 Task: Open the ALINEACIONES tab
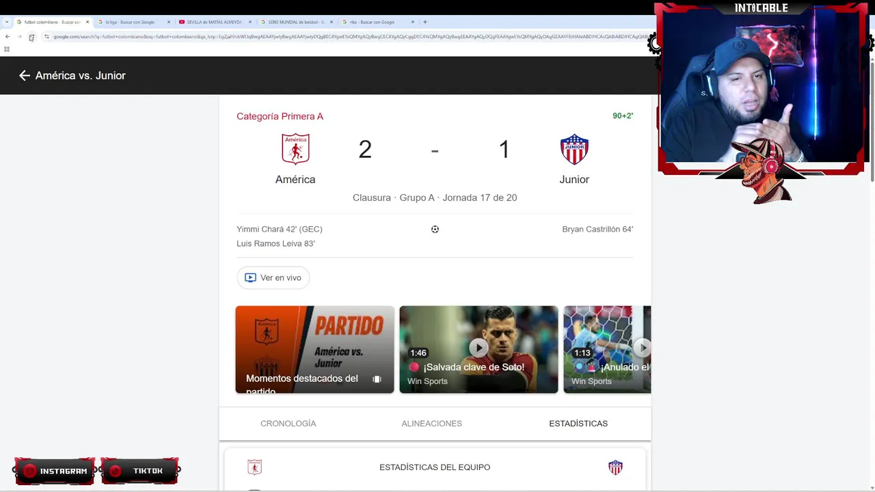pos(432,424)
